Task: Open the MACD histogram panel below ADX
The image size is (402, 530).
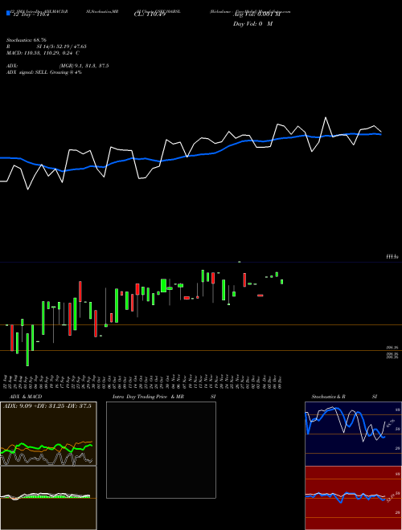Action: (x=48, y=498)
